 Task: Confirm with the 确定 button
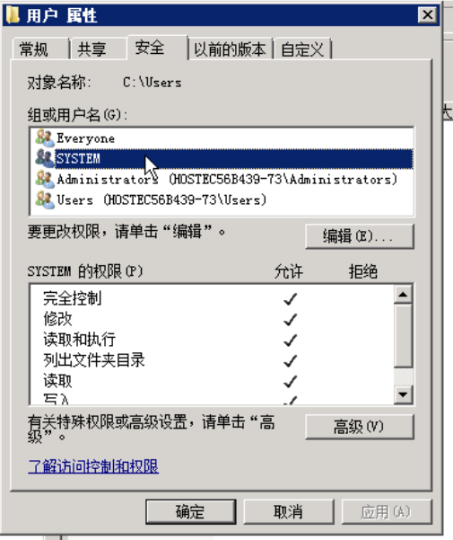191,512
